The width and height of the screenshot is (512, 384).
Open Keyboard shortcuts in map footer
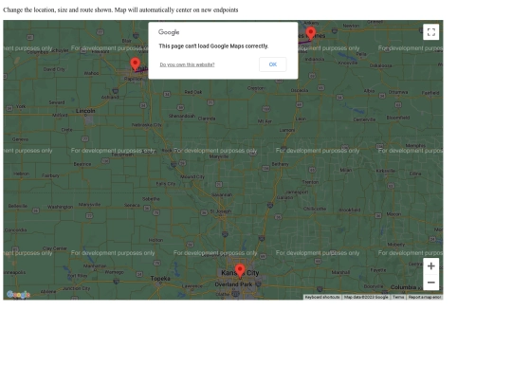[x=322, y=297]
